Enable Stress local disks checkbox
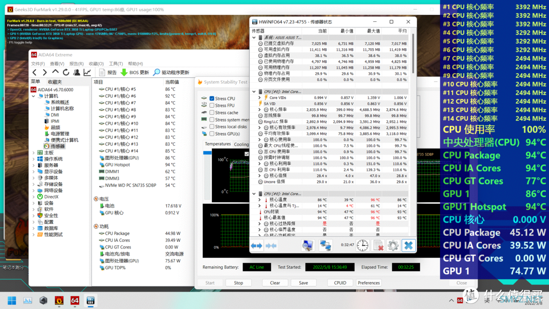The height and width of the screenshot is (309, 549). [212, 127]
